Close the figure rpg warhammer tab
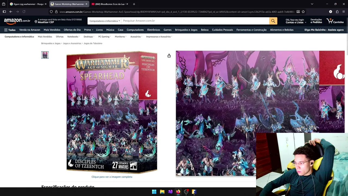Screen dimensions: 348x196 coord(46,4)
